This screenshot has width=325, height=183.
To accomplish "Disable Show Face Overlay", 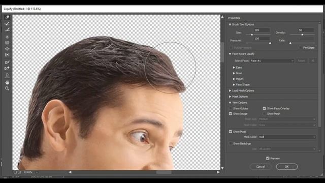I will tap(264, 108).
